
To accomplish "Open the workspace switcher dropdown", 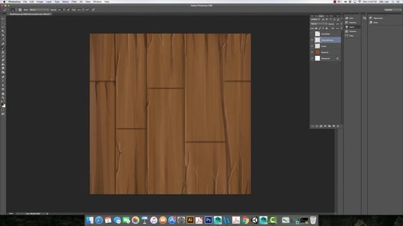I will click(x=393, y=10).
